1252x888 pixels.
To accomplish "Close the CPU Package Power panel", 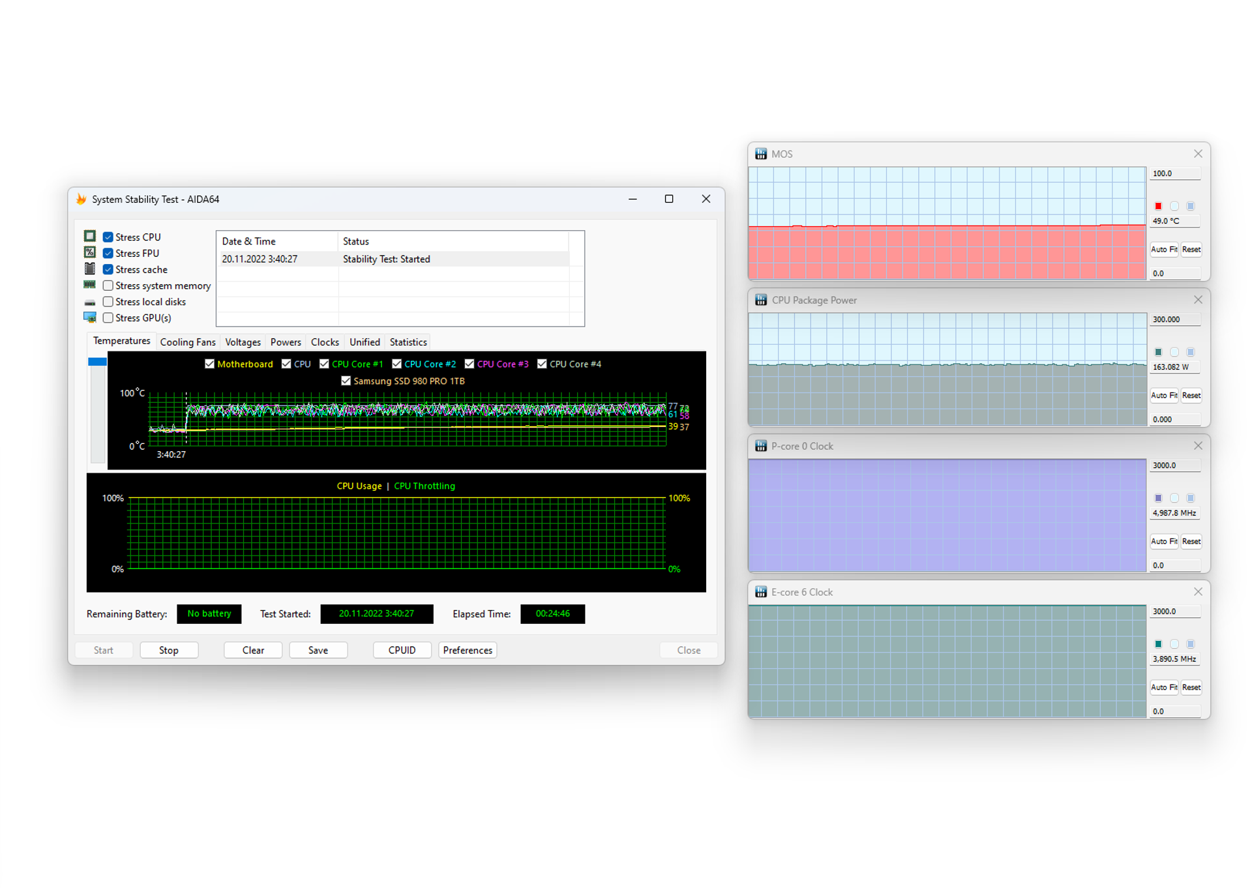I will click(x=1198, y=300).
